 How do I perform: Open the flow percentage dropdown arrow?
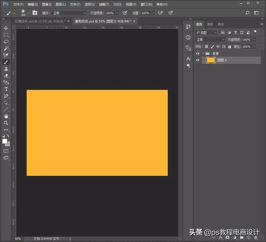(153, 13)
